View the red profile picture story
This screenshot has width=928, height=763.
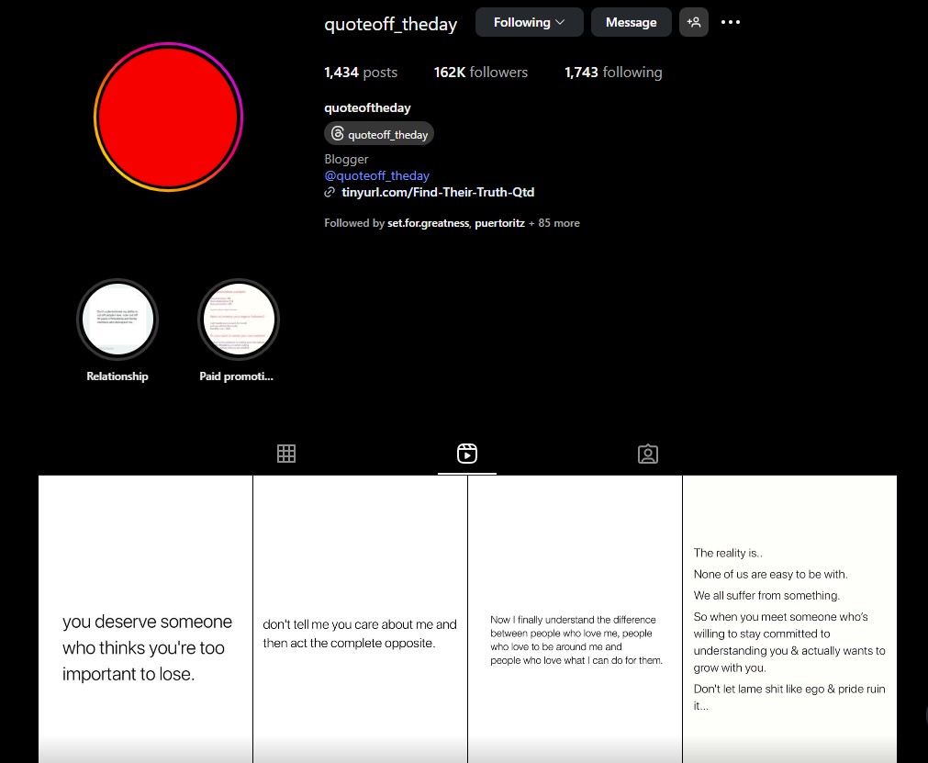tap(168, 117)
